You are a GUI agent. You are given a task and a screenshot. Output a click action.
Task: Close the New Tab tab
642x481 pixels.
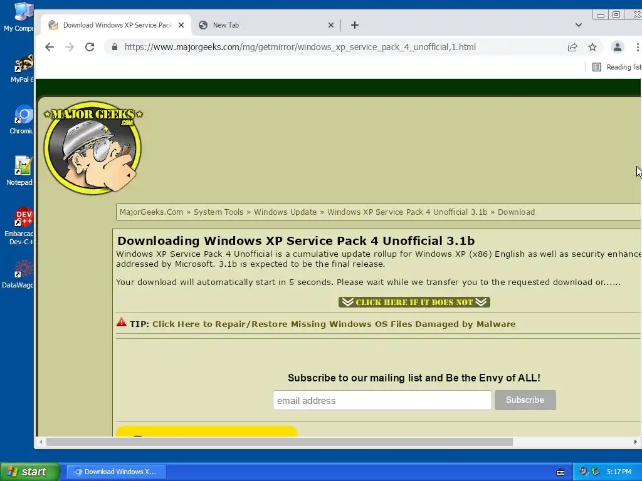click(x=331, y=25)
